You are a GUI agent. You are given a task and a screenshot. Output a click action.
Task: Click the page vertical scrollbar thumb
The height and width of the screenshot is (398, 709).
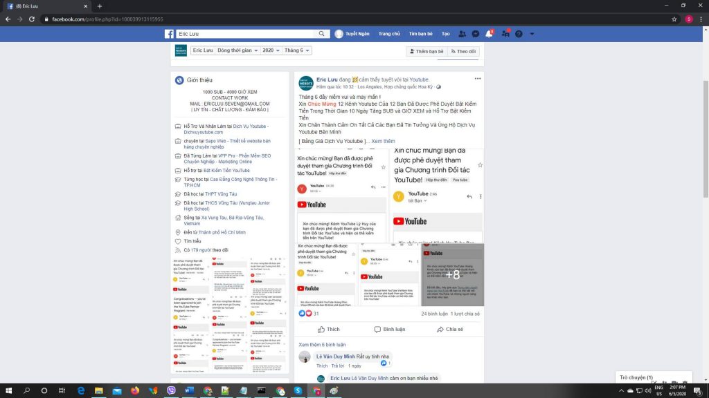coord(706,138)
